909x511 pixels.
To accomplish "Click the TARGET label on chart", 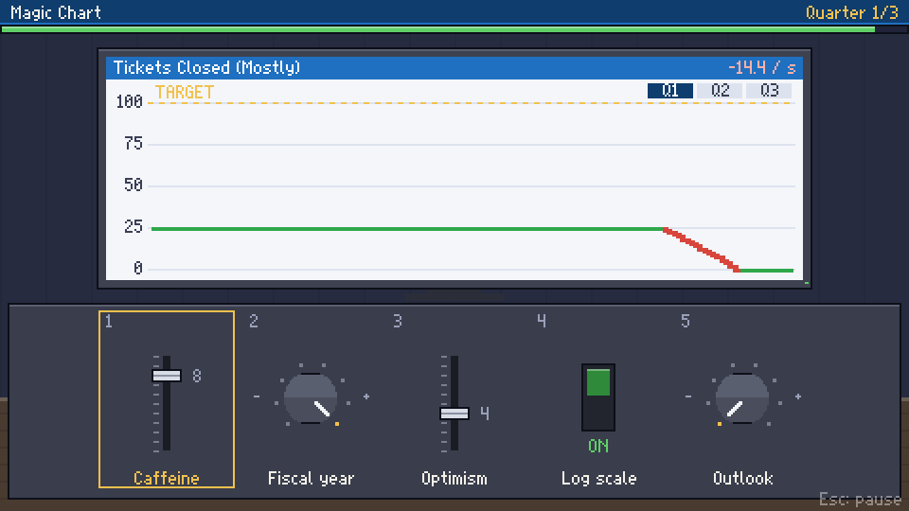I will coord(185,92).
